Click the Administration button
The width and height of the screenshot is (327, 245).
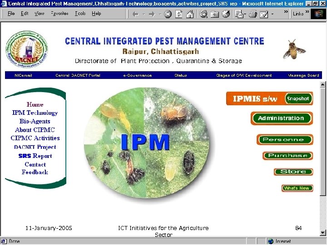(x=282, y=118)
